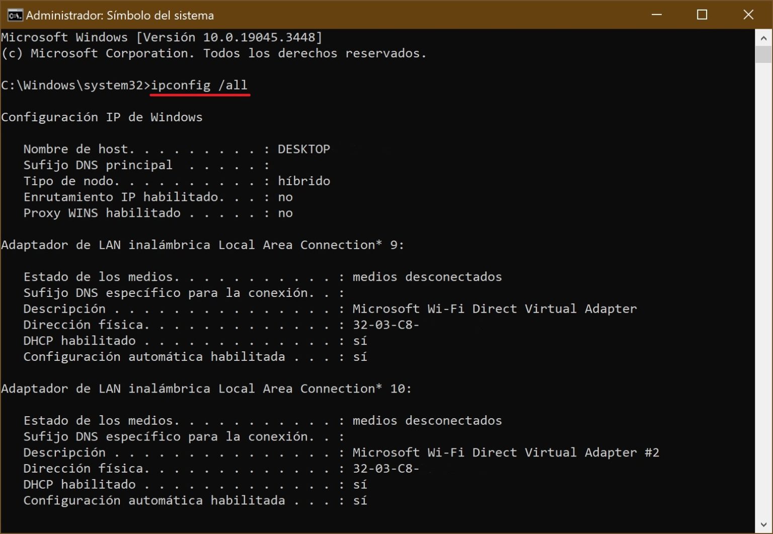This screenshot has height=534, width=773.
Task: Click the Command Prompt icon in the title bar
Action: (x=15, y=15)
